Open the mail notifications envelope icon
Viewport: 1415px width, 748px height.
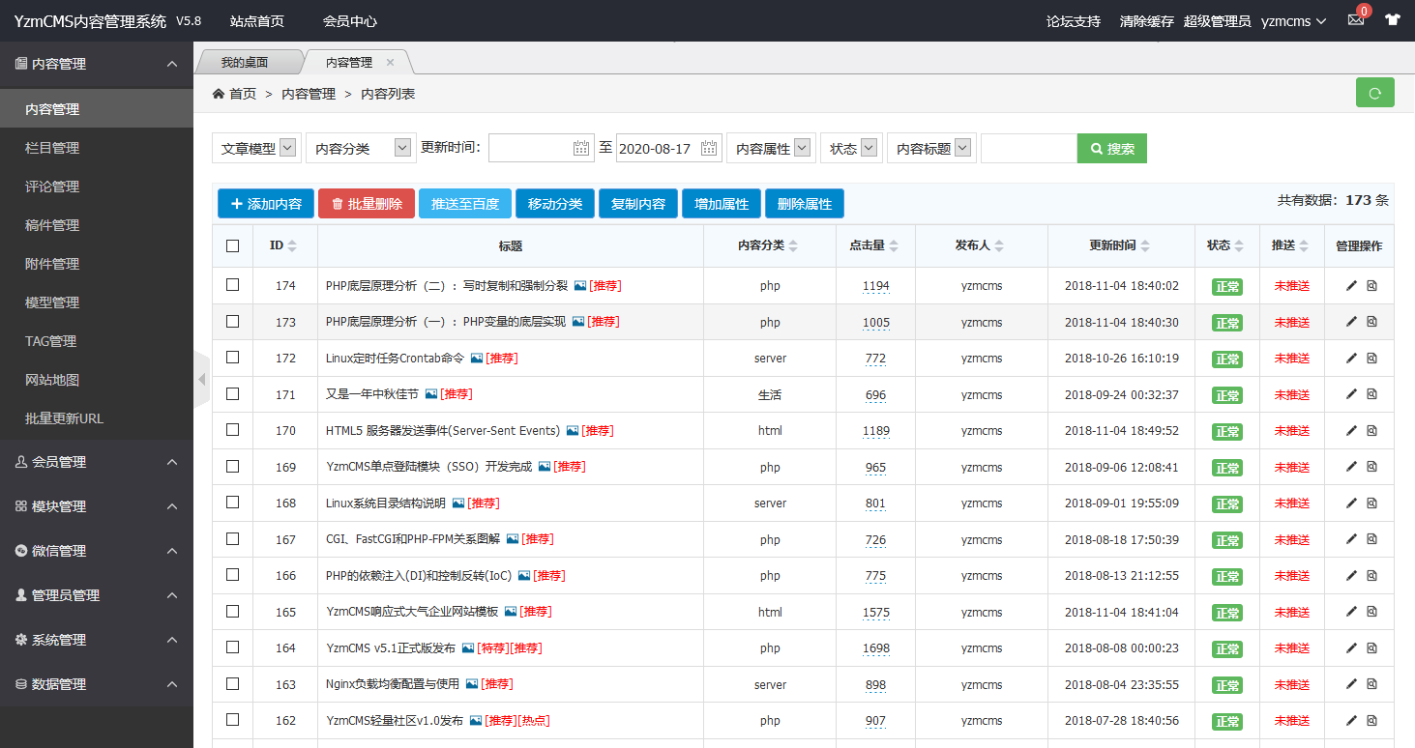point(1355,20)
